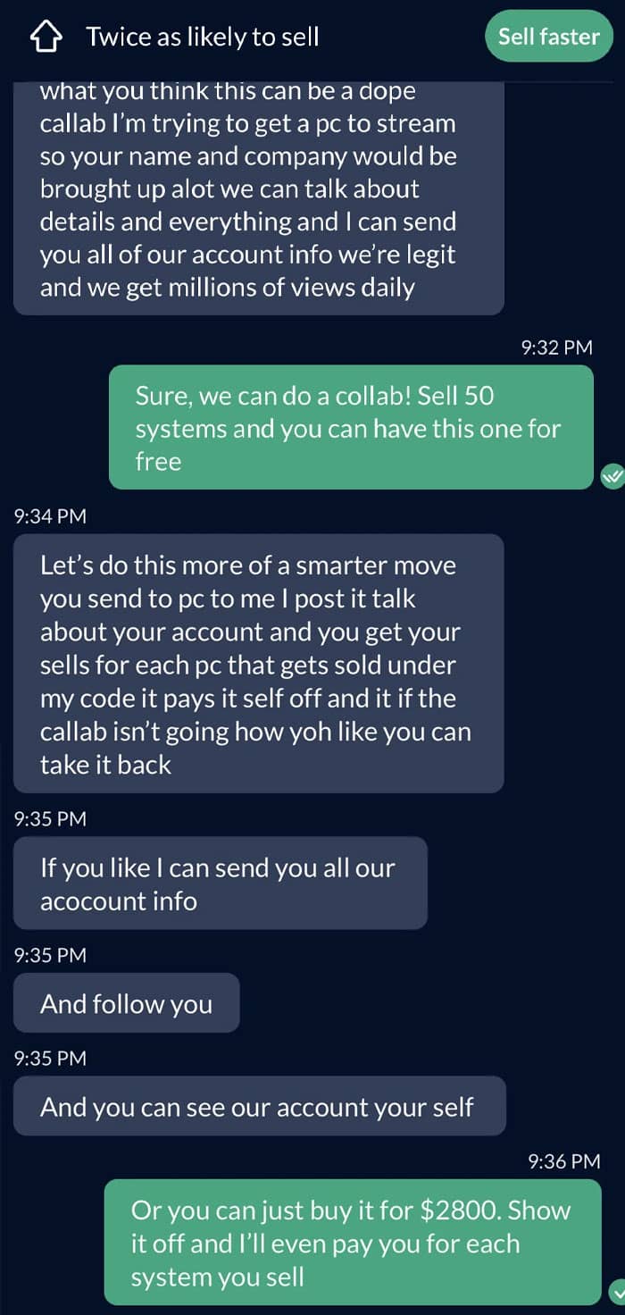Tap the 9:35 PM timestamp above 'And you can see'
This screenshot has height=1315, width=625.
[51, 1058]
